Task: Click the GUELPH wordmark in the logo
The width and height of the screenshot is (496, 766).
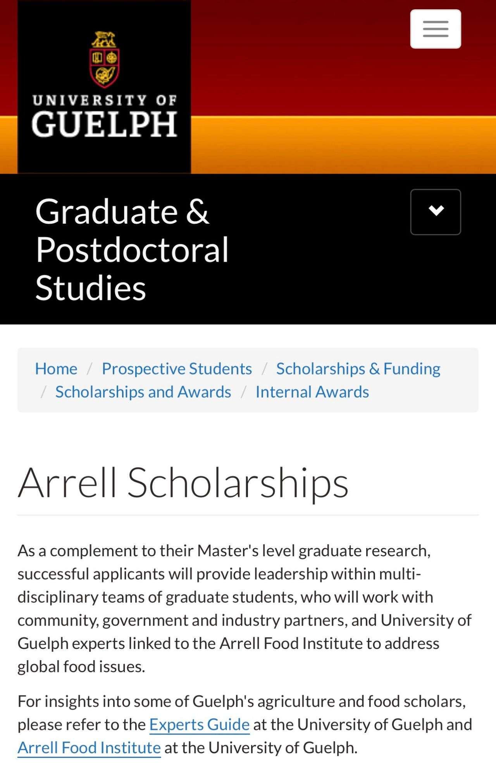Action: tap(104, 124)
